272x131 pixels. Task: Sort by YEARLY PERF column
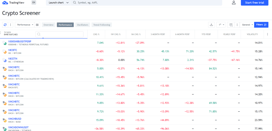click(229, 34)
